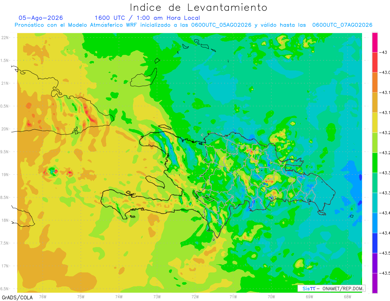The height and width of the screenshot is (301, 390).
Task: Click the '18N' latitude label
Action: pyautogui.click(x=5, y=220)
